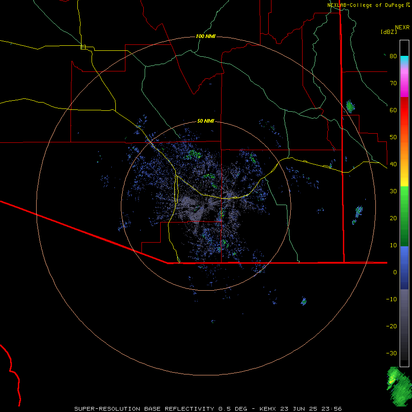Click the radar product caption with KEMX timestamp
The image size is (412, 412).
pyautogui.click(x=208, y=409)
